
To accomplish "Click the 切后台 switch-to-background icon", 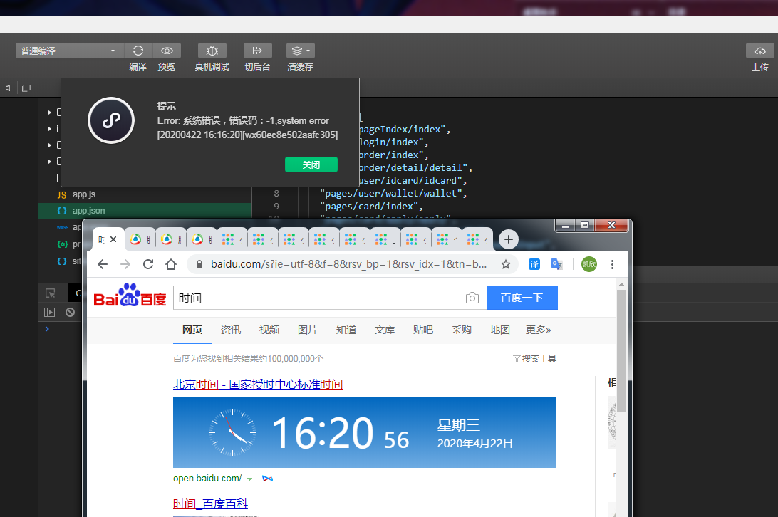I will (257, 51).
